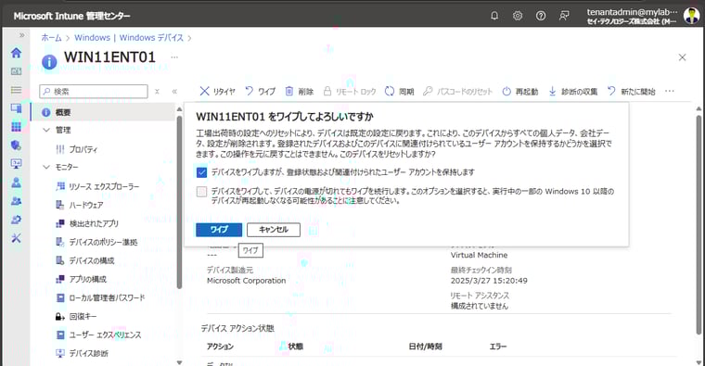Image resolution: width=705 pixels, height=366 pixels.
Task: Click the キャンセル button
Action: pos(274,230)
